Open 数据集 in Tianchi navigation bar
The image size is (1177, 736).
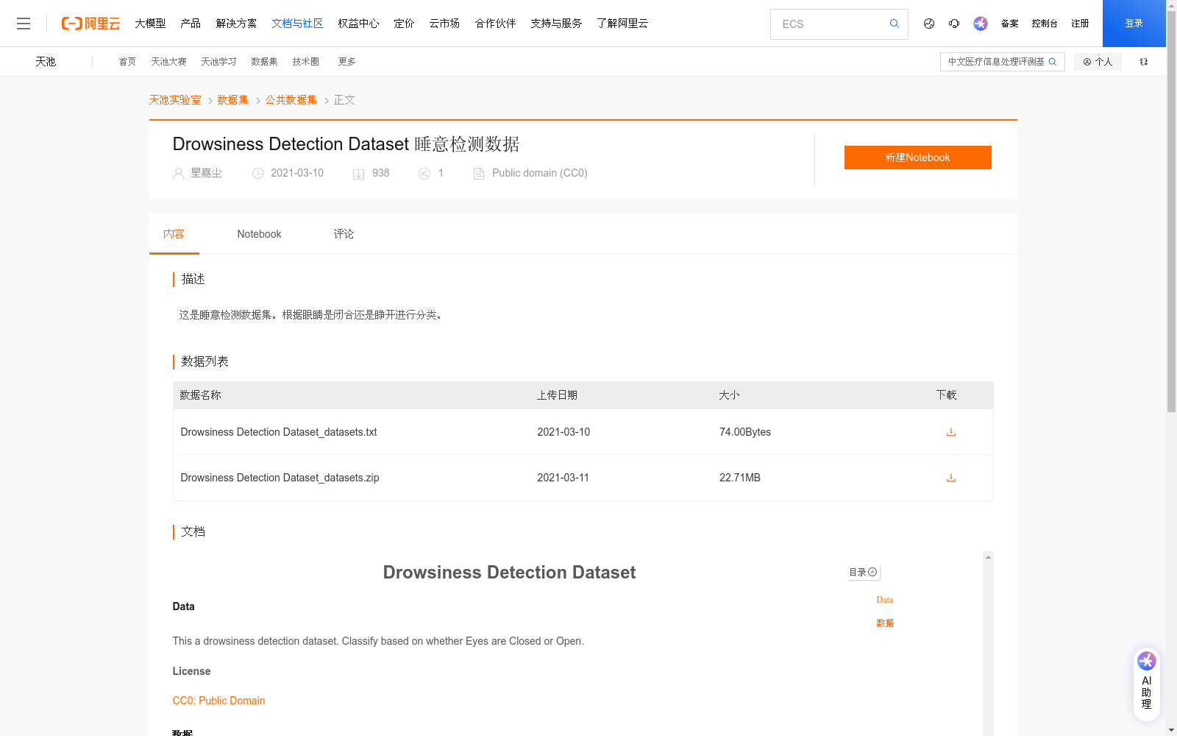[264, 62]
